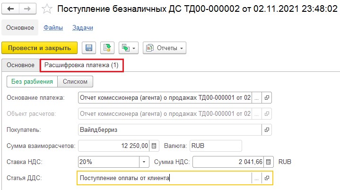Click the Валюта field showing RUB
The image size is (340, 190).
pyautogui.click(x=216, y=146)
